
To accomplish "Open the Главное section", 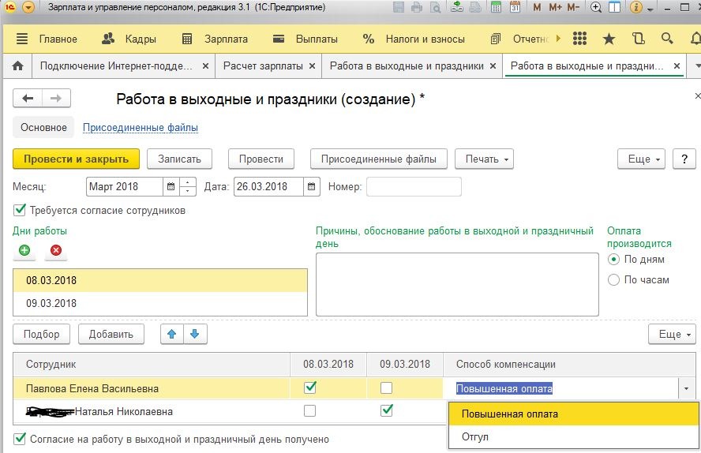I will pos(58,39).
